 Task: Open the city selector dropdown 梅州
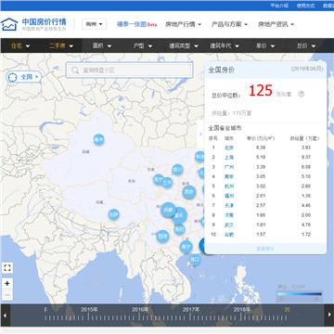[x=94, y=24]
